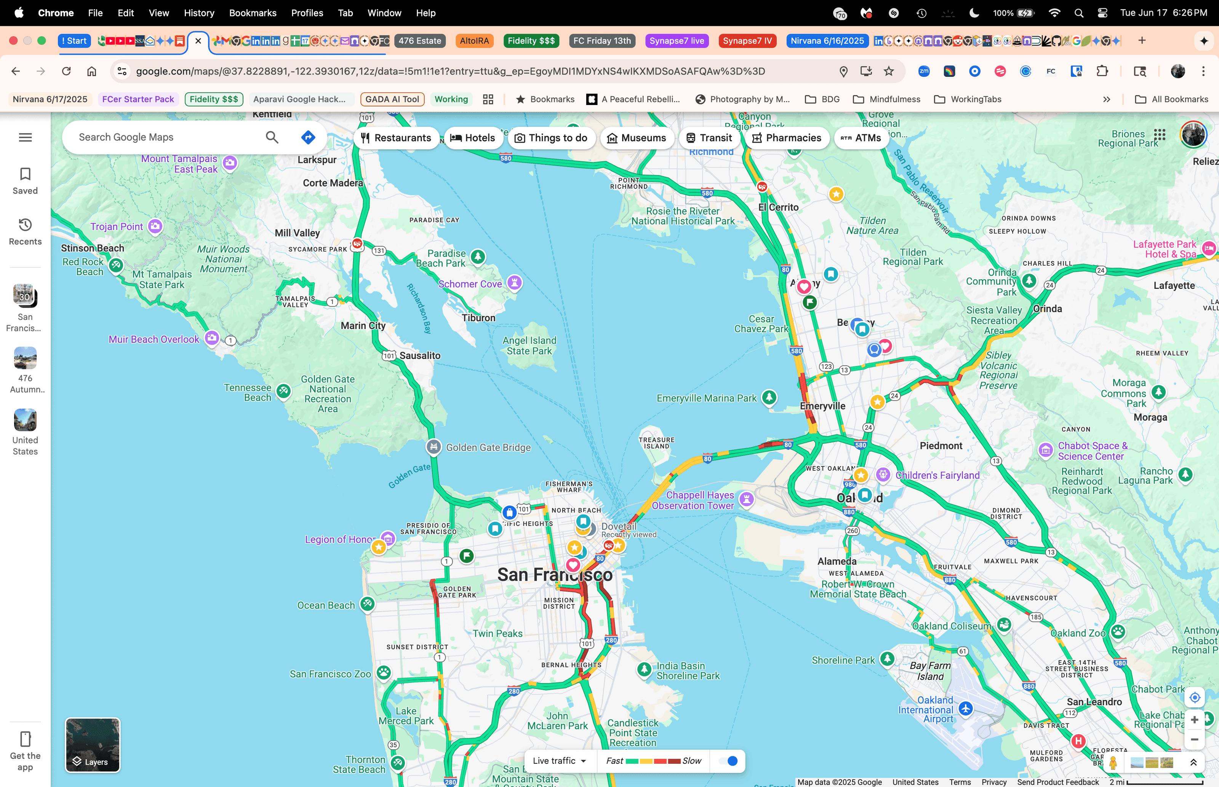The height and width of the screenshot is (787, 1219).
Task: Filter the map by Restaurants
Action: coord(396,138)
